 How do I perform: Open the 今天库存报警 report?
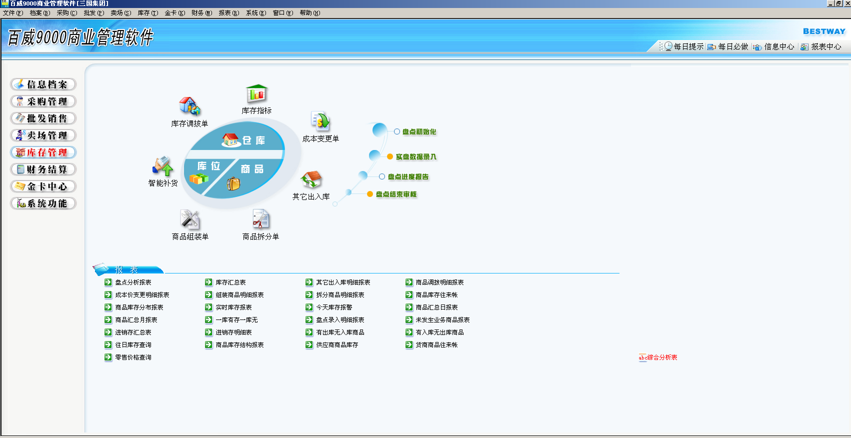point(334,307)
